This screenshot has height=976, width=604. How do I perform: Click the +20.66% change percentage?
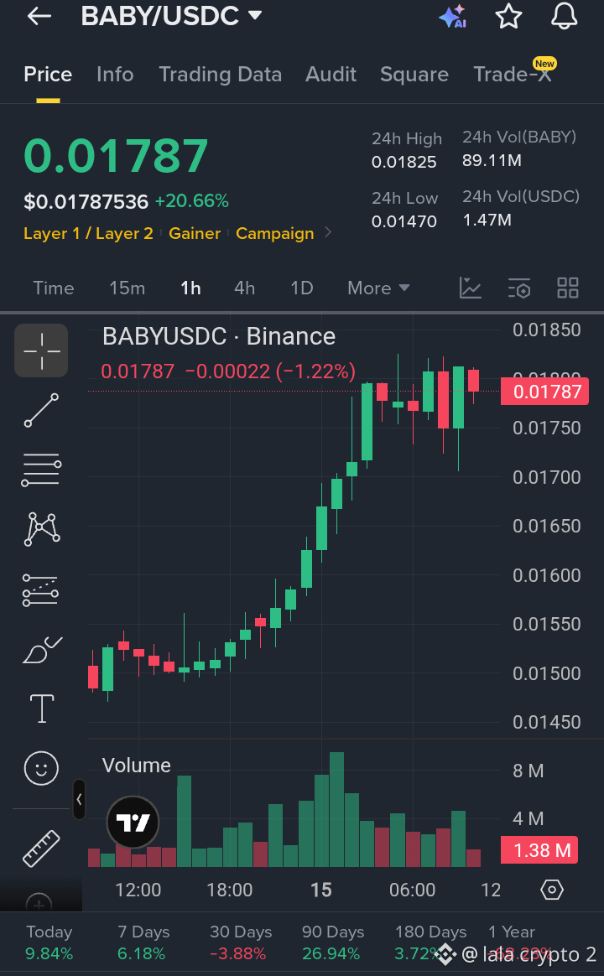[x=192, y=201]
